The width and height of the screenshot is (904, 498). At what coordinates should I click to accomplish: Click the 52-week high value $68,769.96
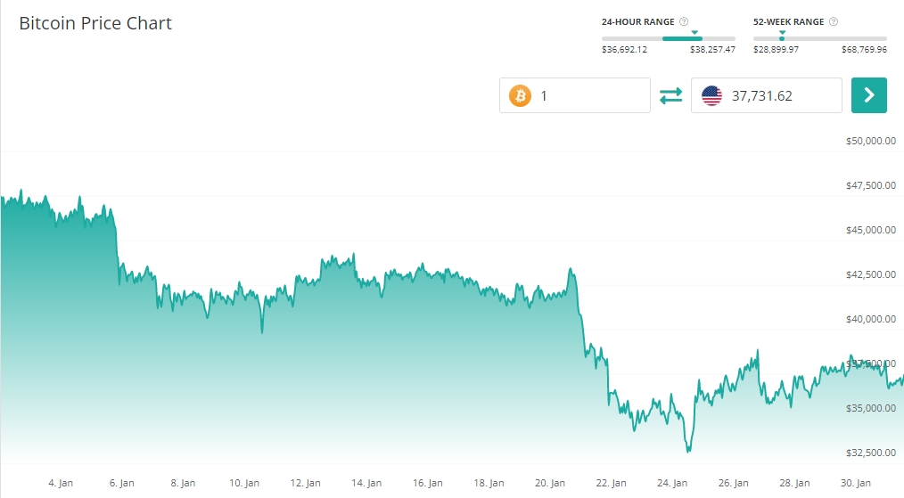[x=864, y=50]
